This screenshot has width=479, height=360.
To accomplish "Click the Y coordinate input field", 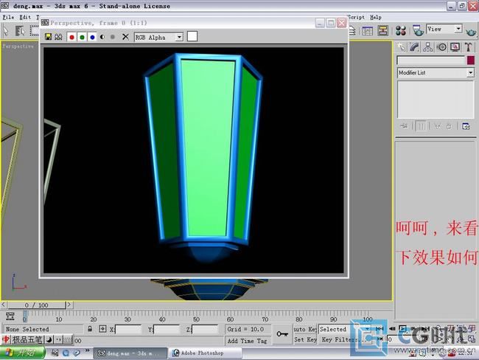I will 167,330.
